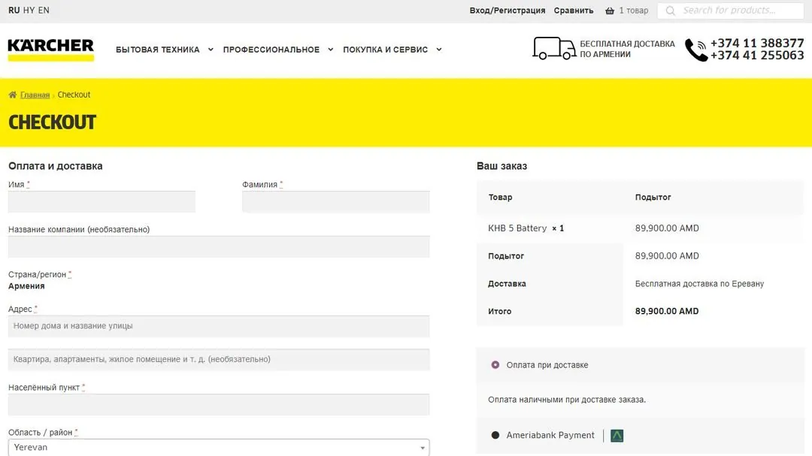This screenshot has height=456, width=812.
Task: Click Бесплатная доставка по Еревану text
Action: click(699, 284)
